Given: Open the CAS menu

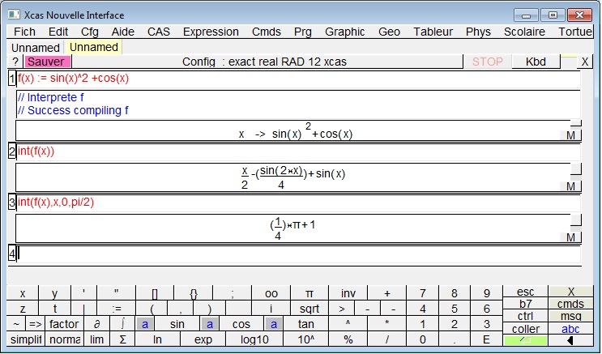Looking at the screenshot, I should coord(159,32).
